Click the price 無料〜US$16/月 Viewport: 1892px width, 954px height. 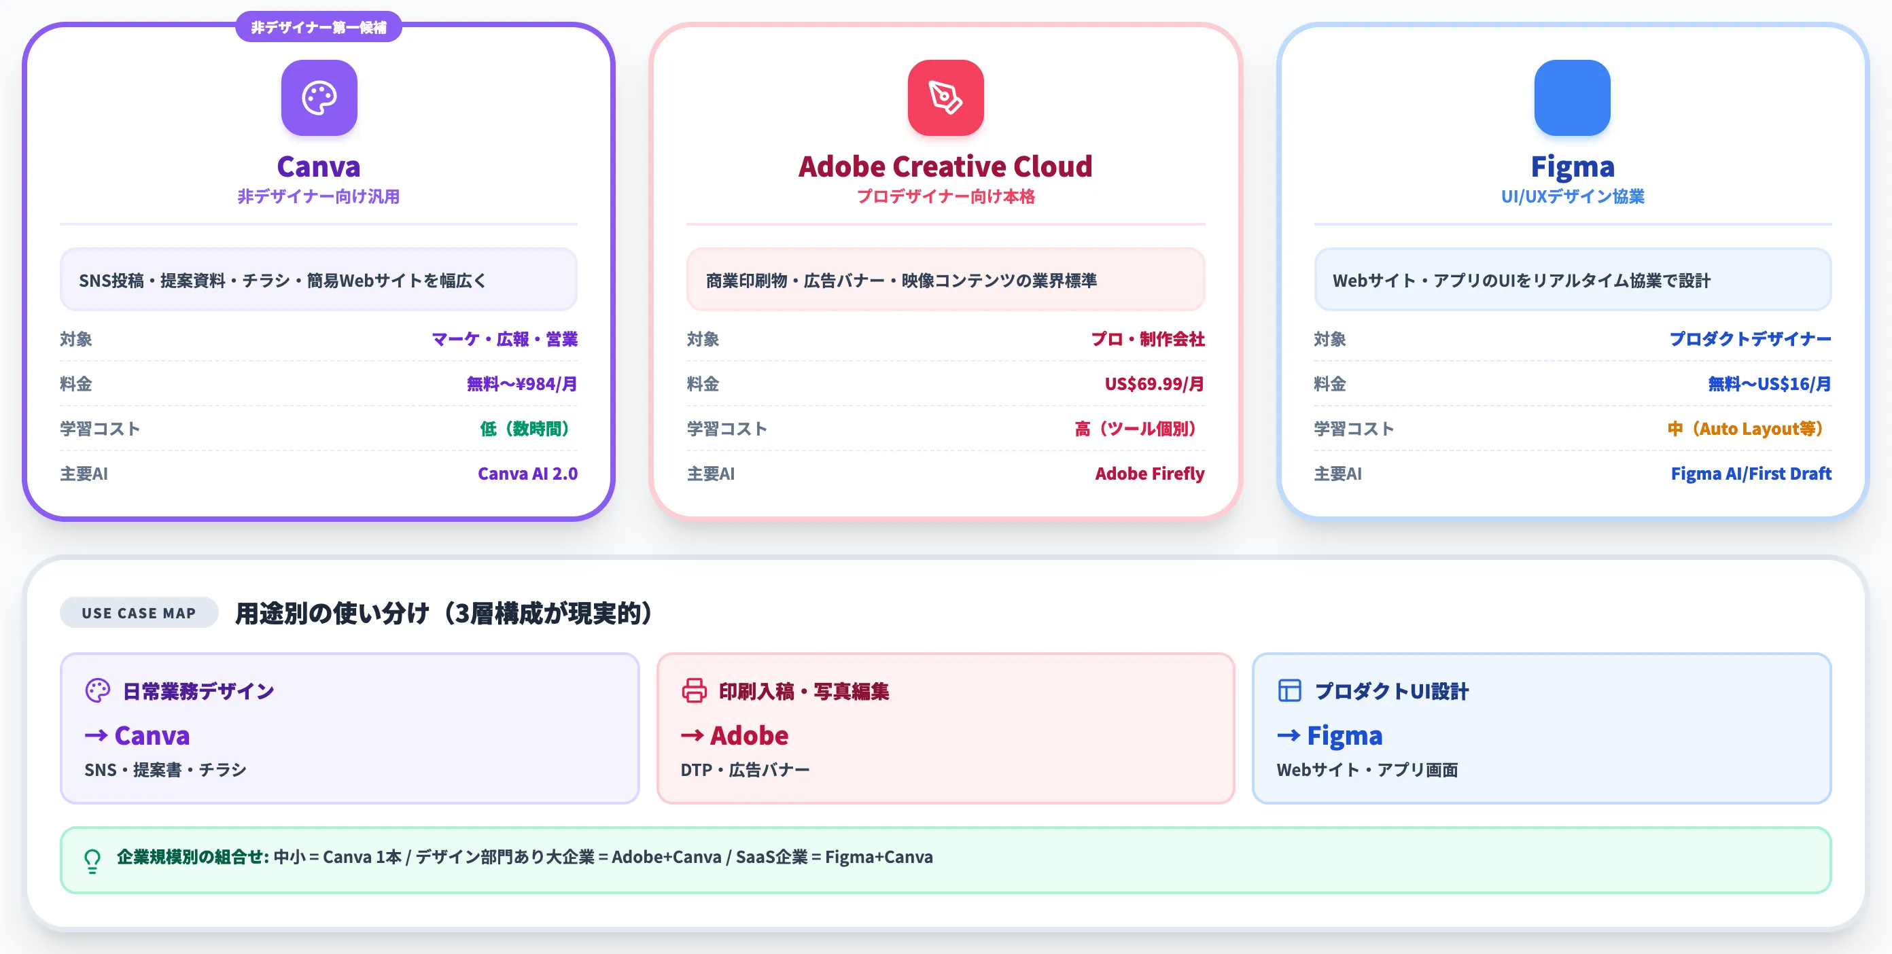click(1770, 383)
